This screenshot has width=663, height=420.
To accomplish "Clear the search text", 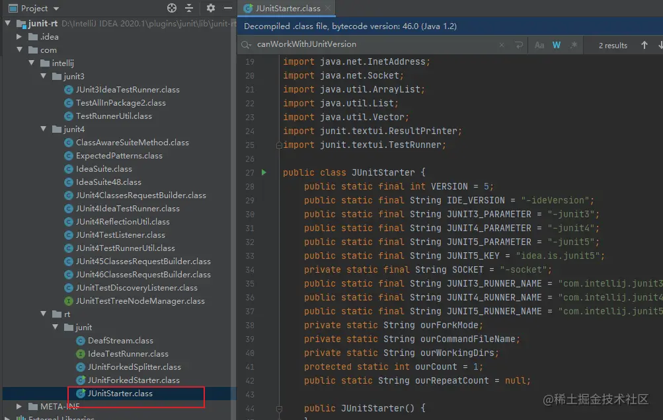I will [502, 45].
